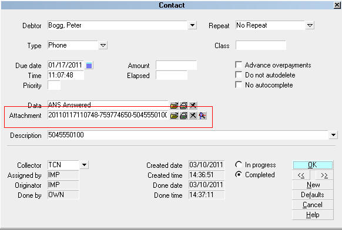
Task: Clear icon (X) beside Attachment field
Action: 193,116
